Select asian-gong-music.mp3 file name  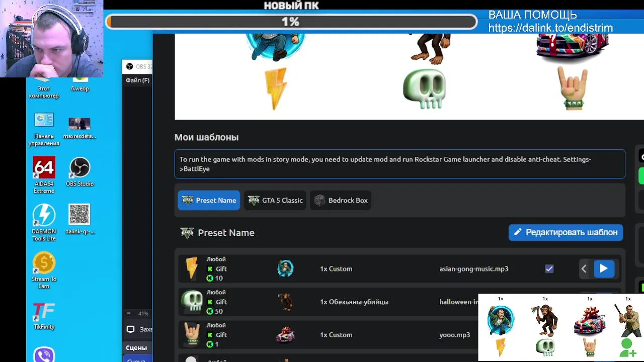[x=474, y=269]
